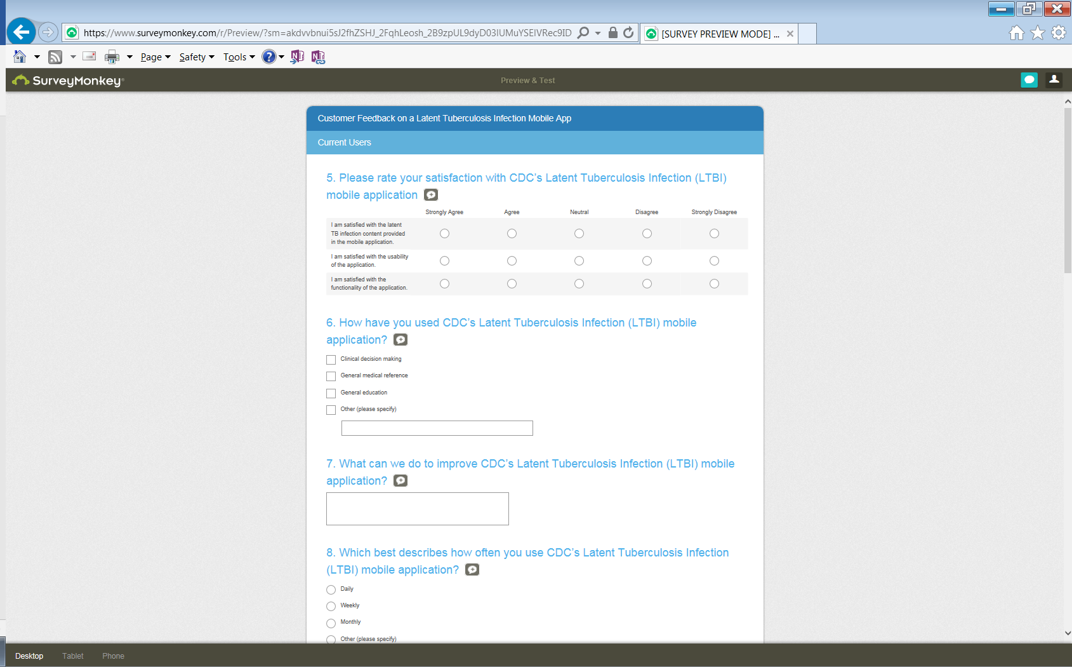Click the Other specify text field in question 6

pyautogui.click(x=437, y=428)
